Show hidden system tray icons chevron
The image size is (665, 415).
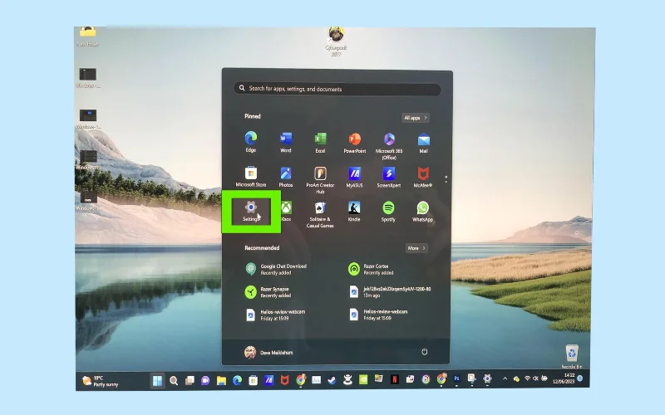point(505,378)
